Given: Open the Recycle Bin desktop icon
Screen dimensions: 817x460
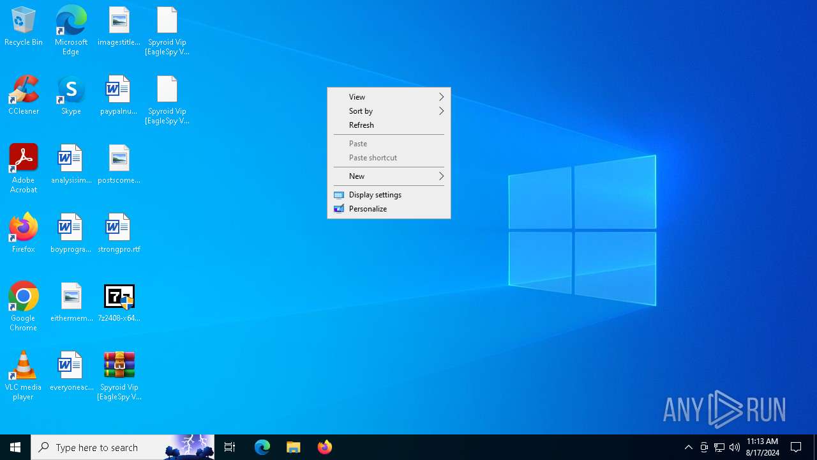Looking at the screenshot, I should [x=24, y=26].
